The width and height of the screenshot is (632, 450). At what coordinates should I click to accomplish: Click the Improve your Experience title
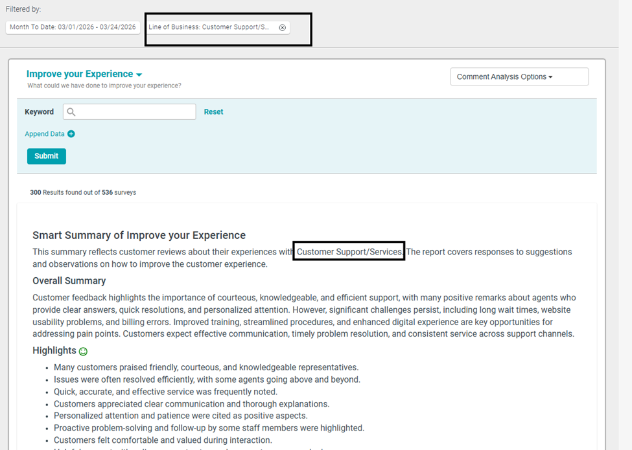[80, 74]
